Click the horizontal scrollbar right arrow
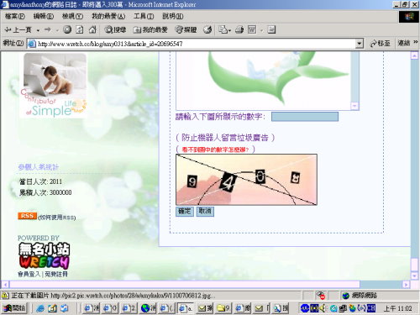 coord(407,285)
